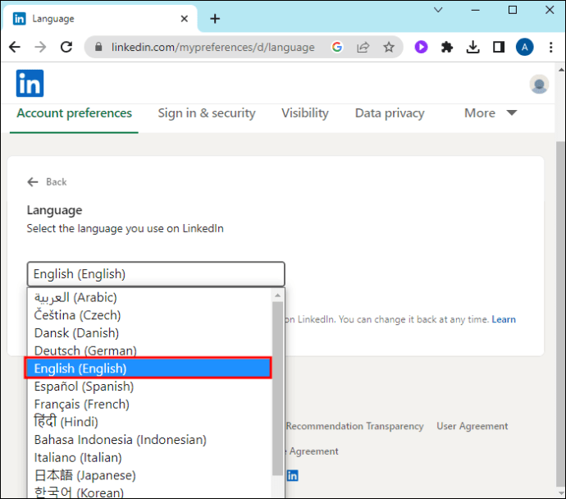Click the browser forward arrow

pos(40,47)
